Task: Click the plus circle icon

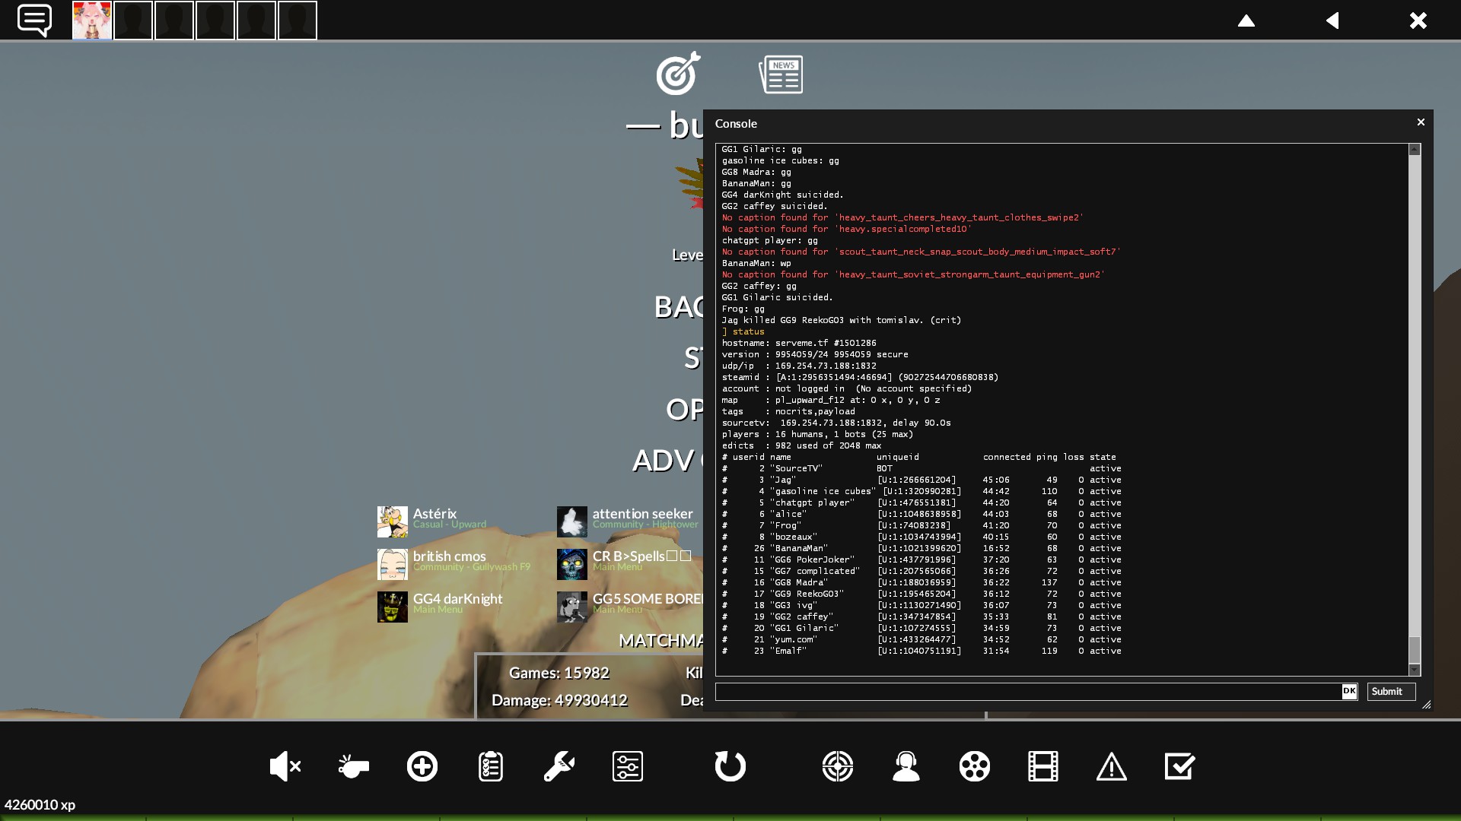Action: pyautogui.click(x=422, y=766)
